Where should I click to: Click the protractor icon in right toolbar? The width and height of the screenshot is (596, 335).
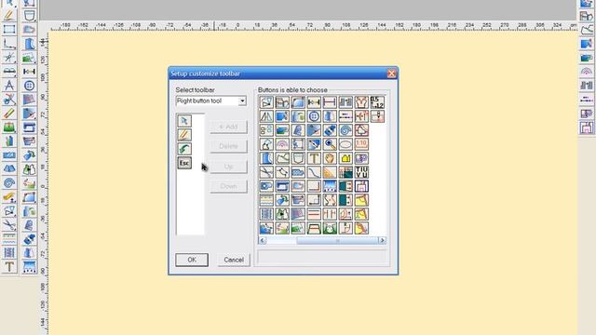(x=587, y=72)
